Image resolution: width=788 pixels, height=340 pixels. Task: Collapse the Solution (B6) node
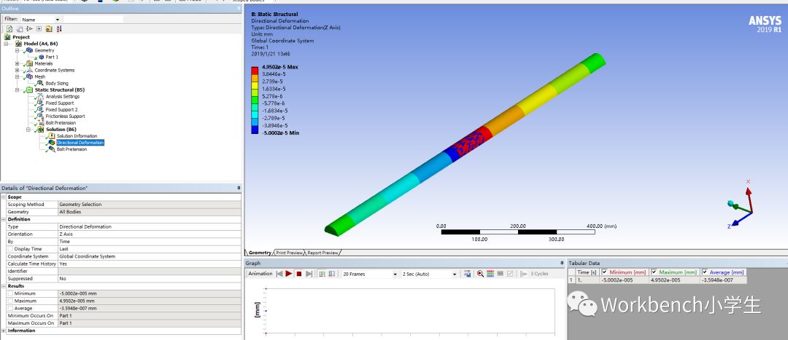tap(28, 130)
